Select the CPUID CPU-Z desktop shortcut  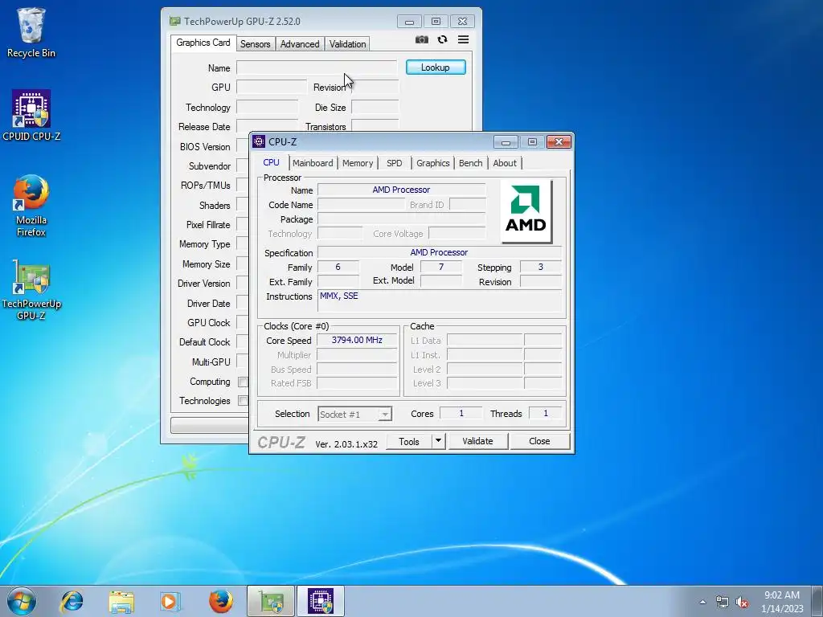point(31,116)
